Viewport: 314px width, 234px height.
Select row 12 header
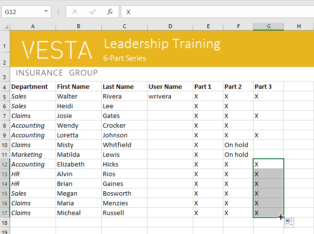pyautogui.click(x=4, y=164)
